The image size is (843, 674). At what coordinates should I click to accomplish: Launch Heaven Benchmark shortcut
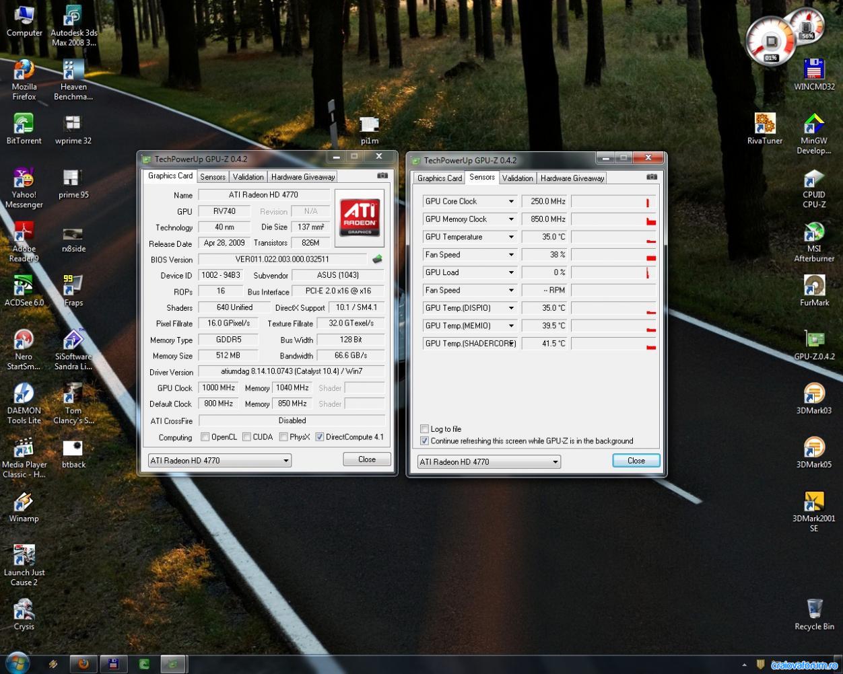tap(73, 79)
